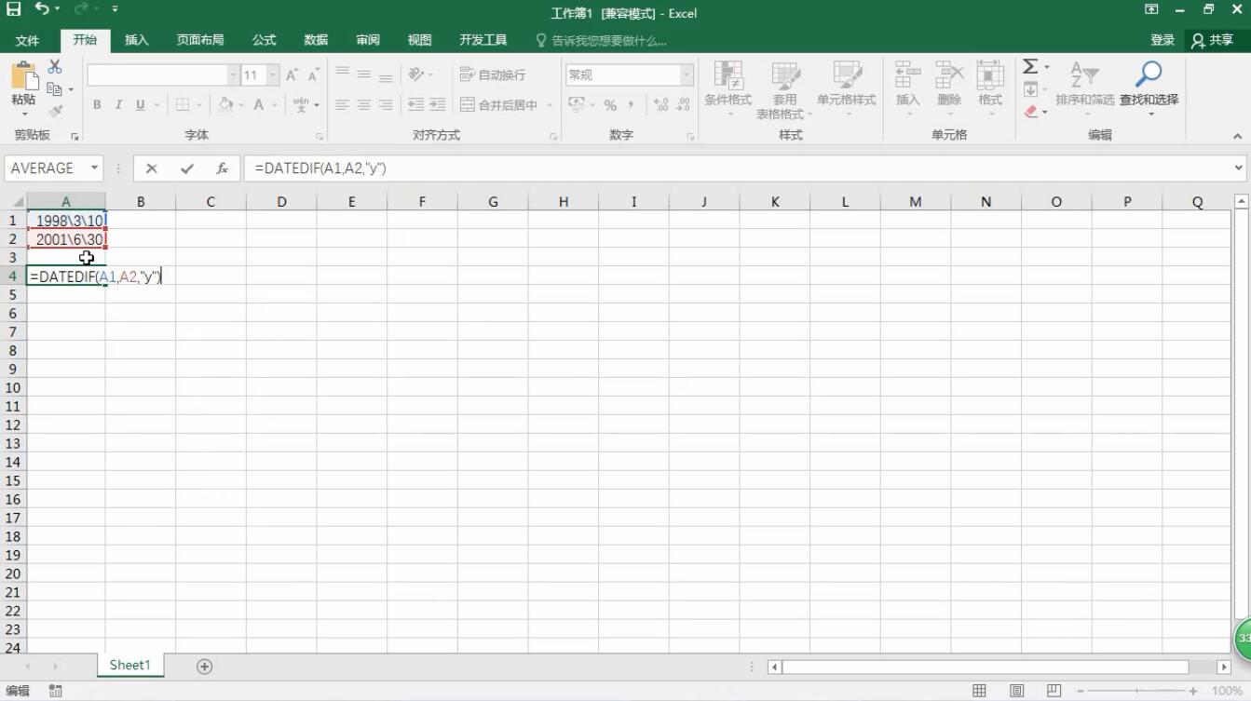Viewport: 1251px width, 701px height.
Task: Click the Paste clipboard icon
Action: point(23,75)
